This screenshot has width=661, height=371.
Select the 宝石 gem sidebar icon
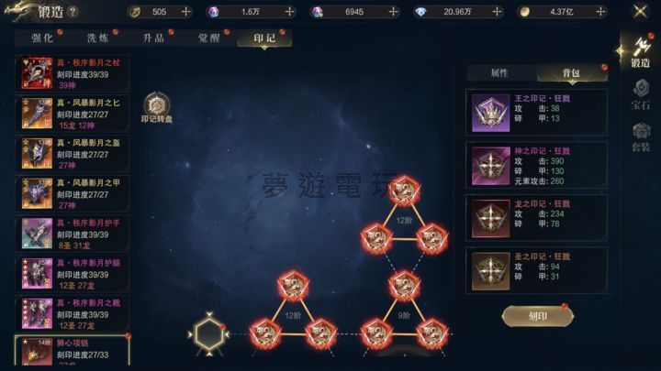click(641, 94)
